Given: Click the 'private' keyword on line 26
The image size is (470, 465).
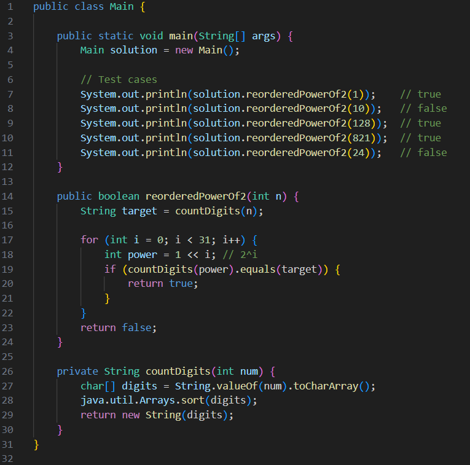Looking at the screenshot, I should pyautogui.click(x=77, y=372).
